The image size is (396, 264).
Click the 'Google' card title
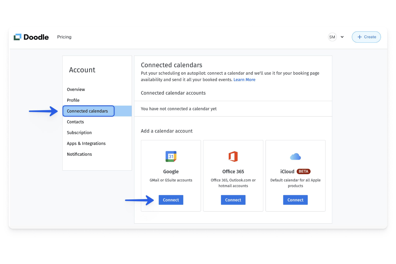pos(171,172)
